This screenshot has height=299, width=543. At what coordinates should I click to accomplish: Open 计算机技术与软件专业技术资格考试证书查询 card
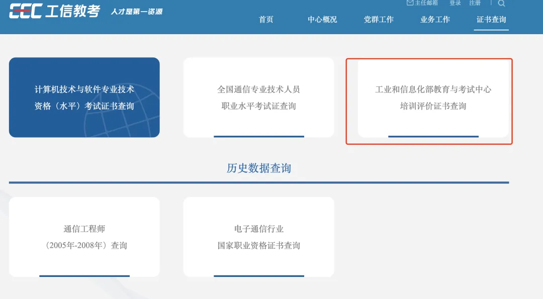pos(83,97)
